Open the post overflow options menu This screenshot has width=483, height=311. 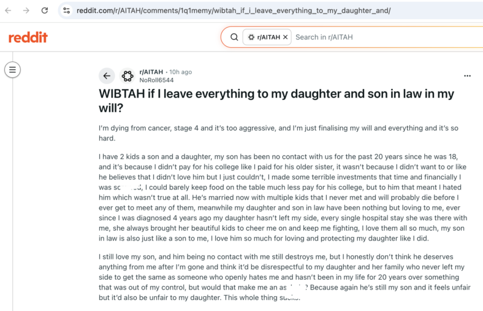point(467,76)
